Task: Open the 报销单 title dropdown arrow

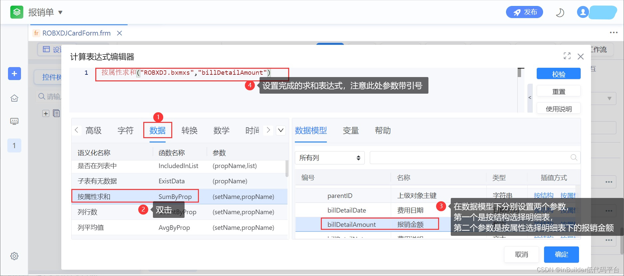Action: click(60, 13)
